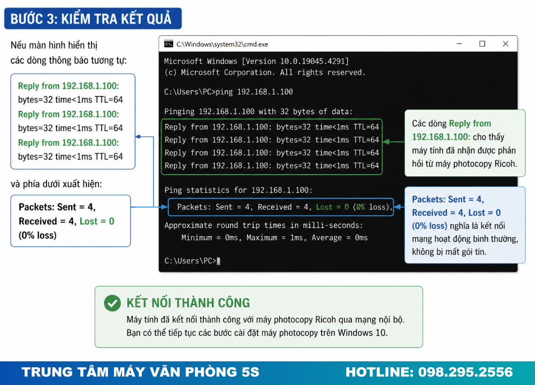
Task: Close the cmd.exe window
Action: click(x=506, y=44)
